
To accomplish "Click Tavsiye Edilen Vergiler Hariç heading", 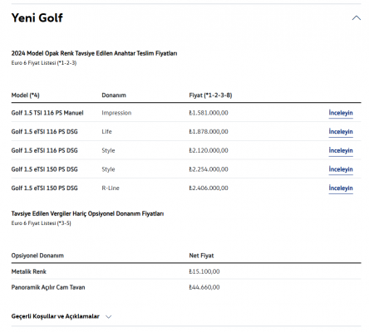I will click(x=87, y=213).
